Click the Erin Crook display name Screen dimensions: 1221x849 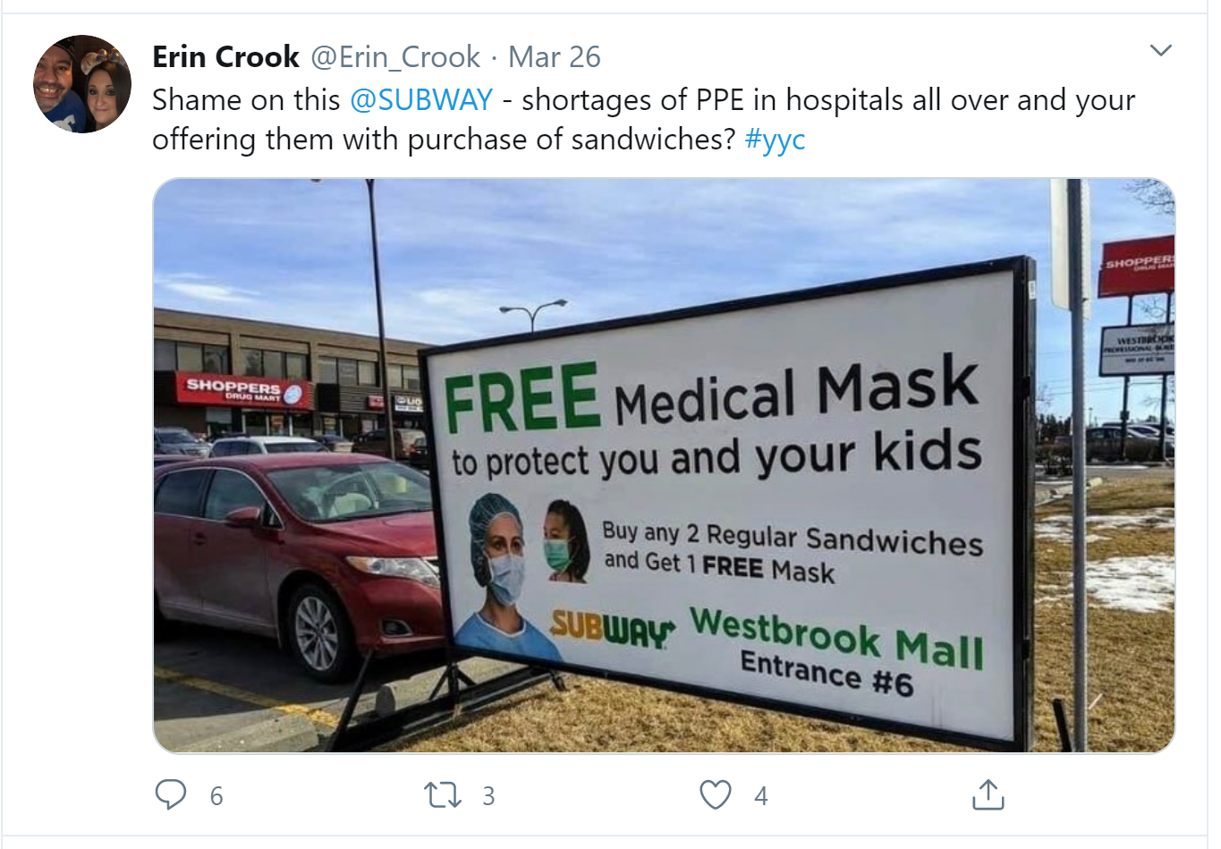[x=225, y=57]
